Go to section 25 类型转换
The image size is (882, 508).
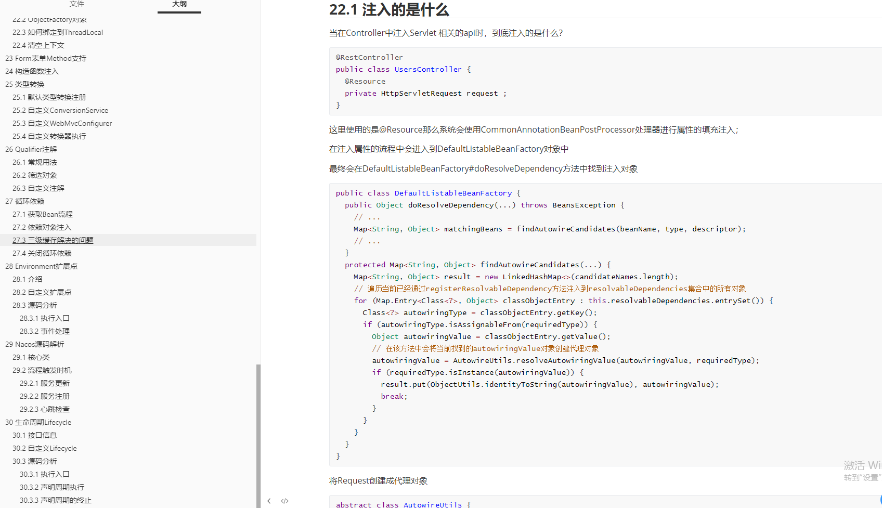pos(25,84)
